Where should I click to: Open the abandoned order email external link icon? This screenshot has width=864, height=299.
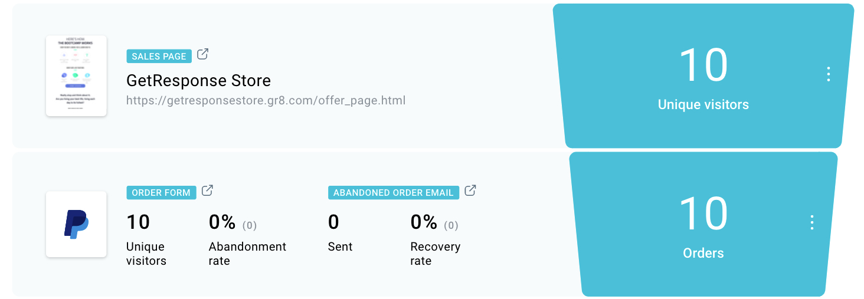point(470,190)
